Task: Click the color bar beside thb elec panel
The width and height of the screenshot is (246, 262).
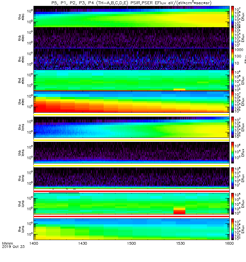Action: (x=233, y=38)
